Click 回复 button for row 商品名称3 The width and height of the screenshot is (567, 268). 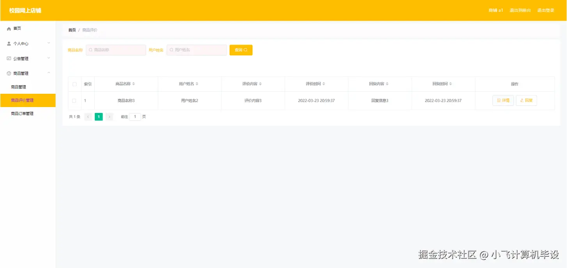526,100
